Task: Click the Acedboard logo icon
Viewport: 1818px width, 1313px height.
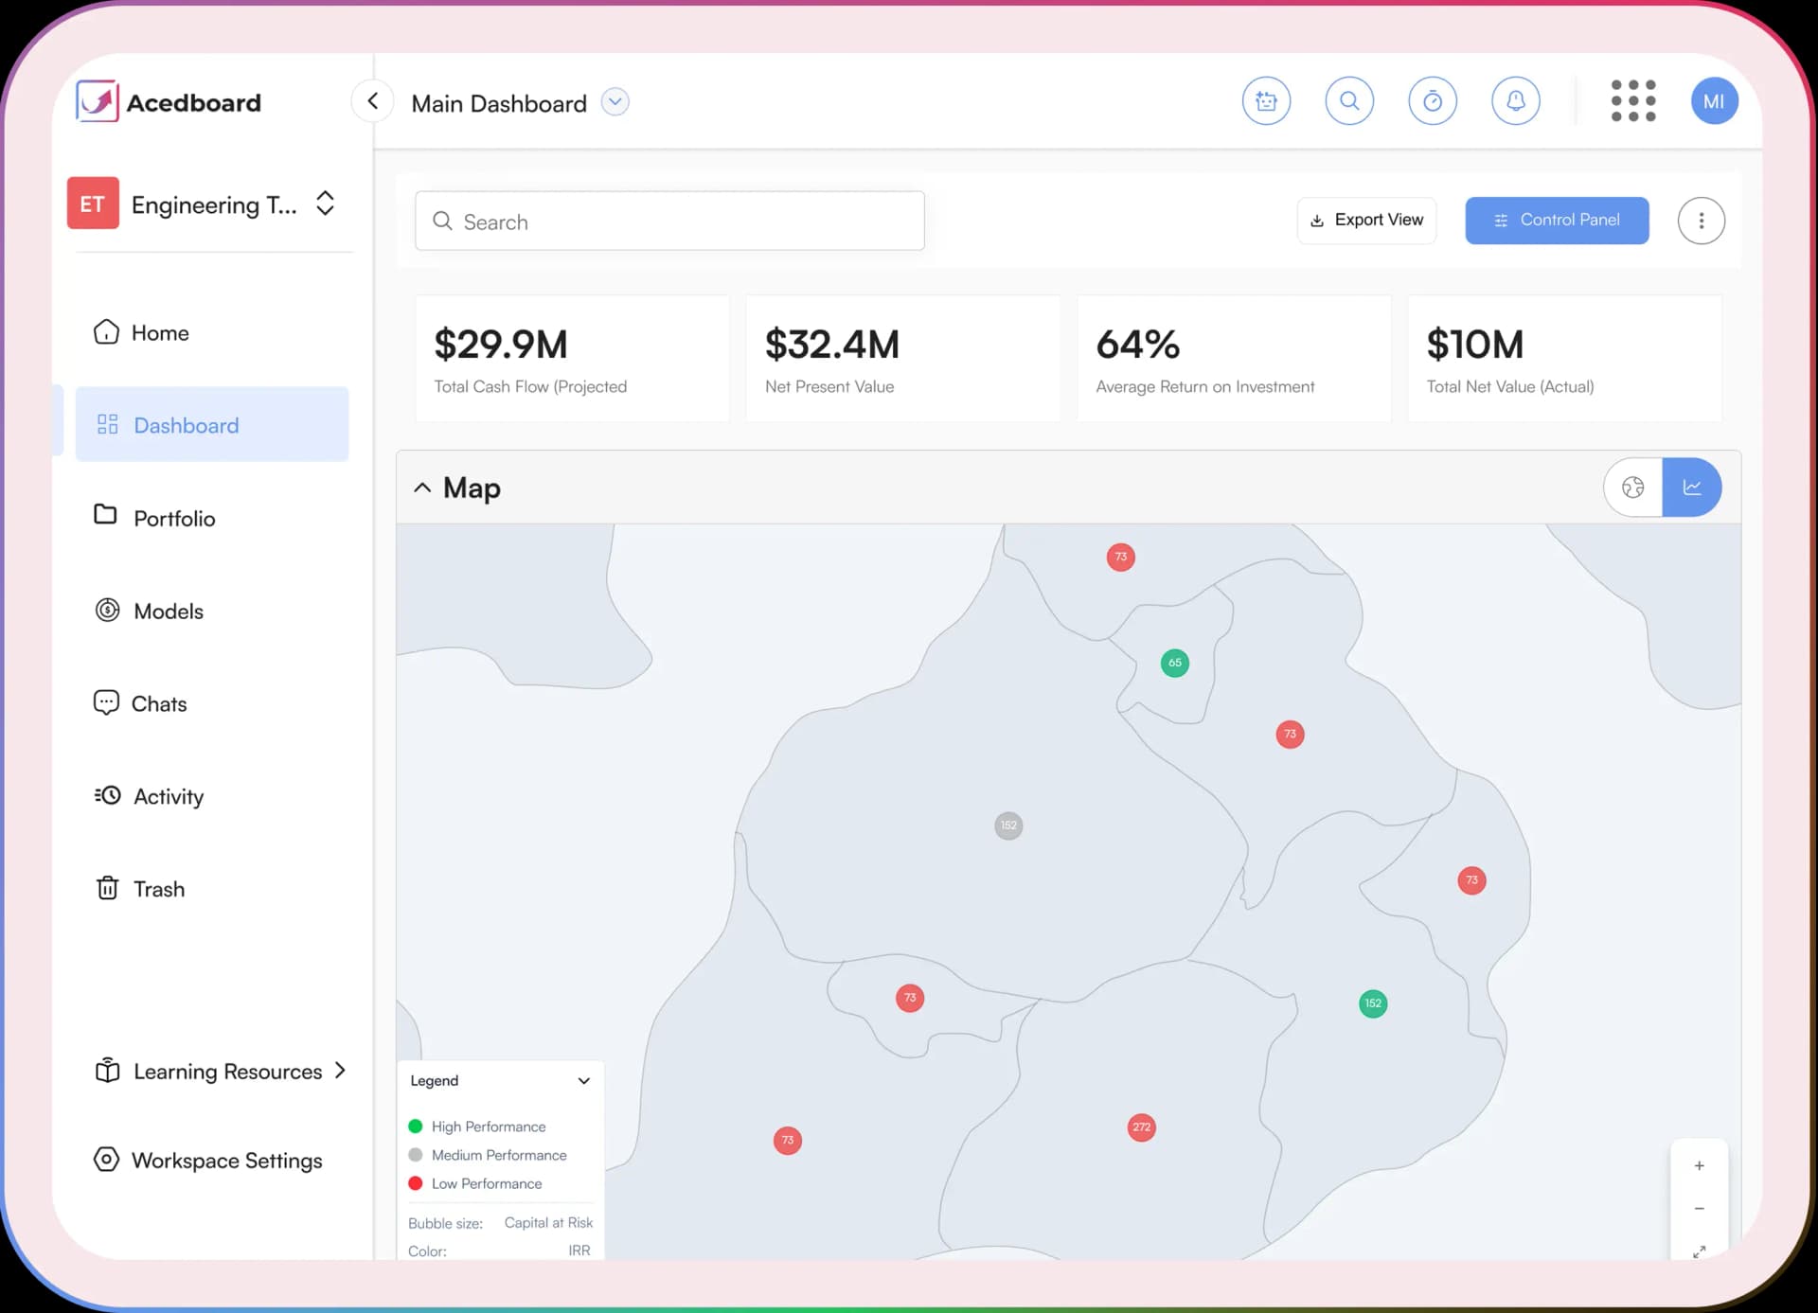Action: click(98, 101)
